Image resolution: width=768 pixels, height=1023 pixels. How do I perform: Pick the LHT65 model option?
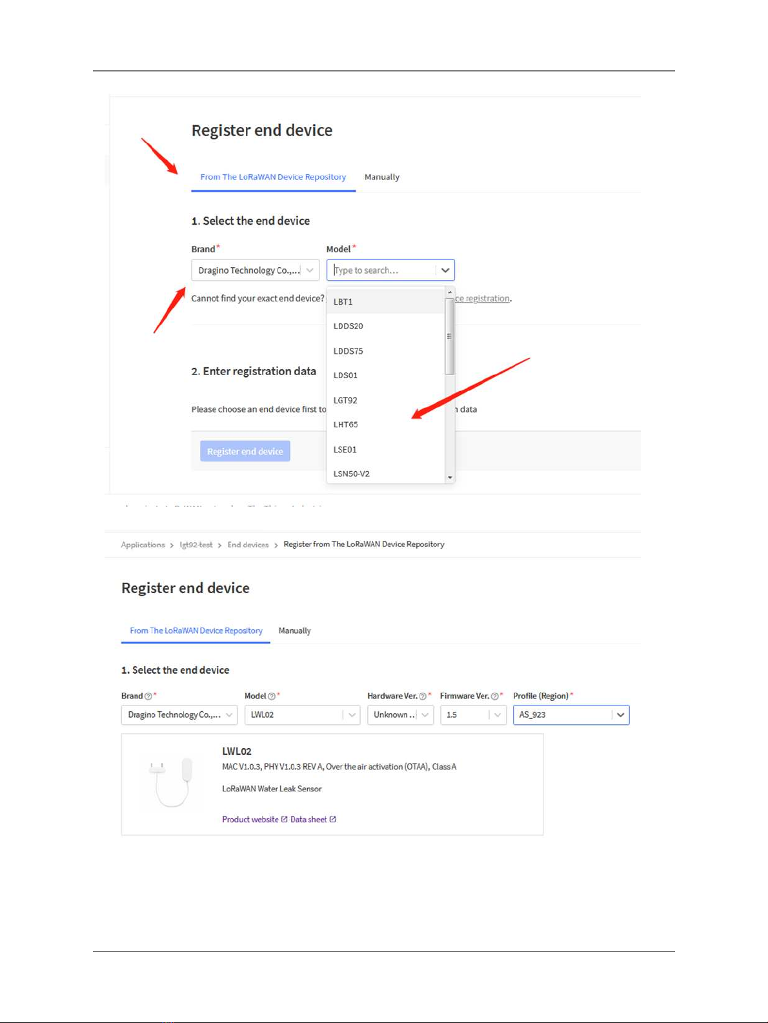(x=386, y=425)
